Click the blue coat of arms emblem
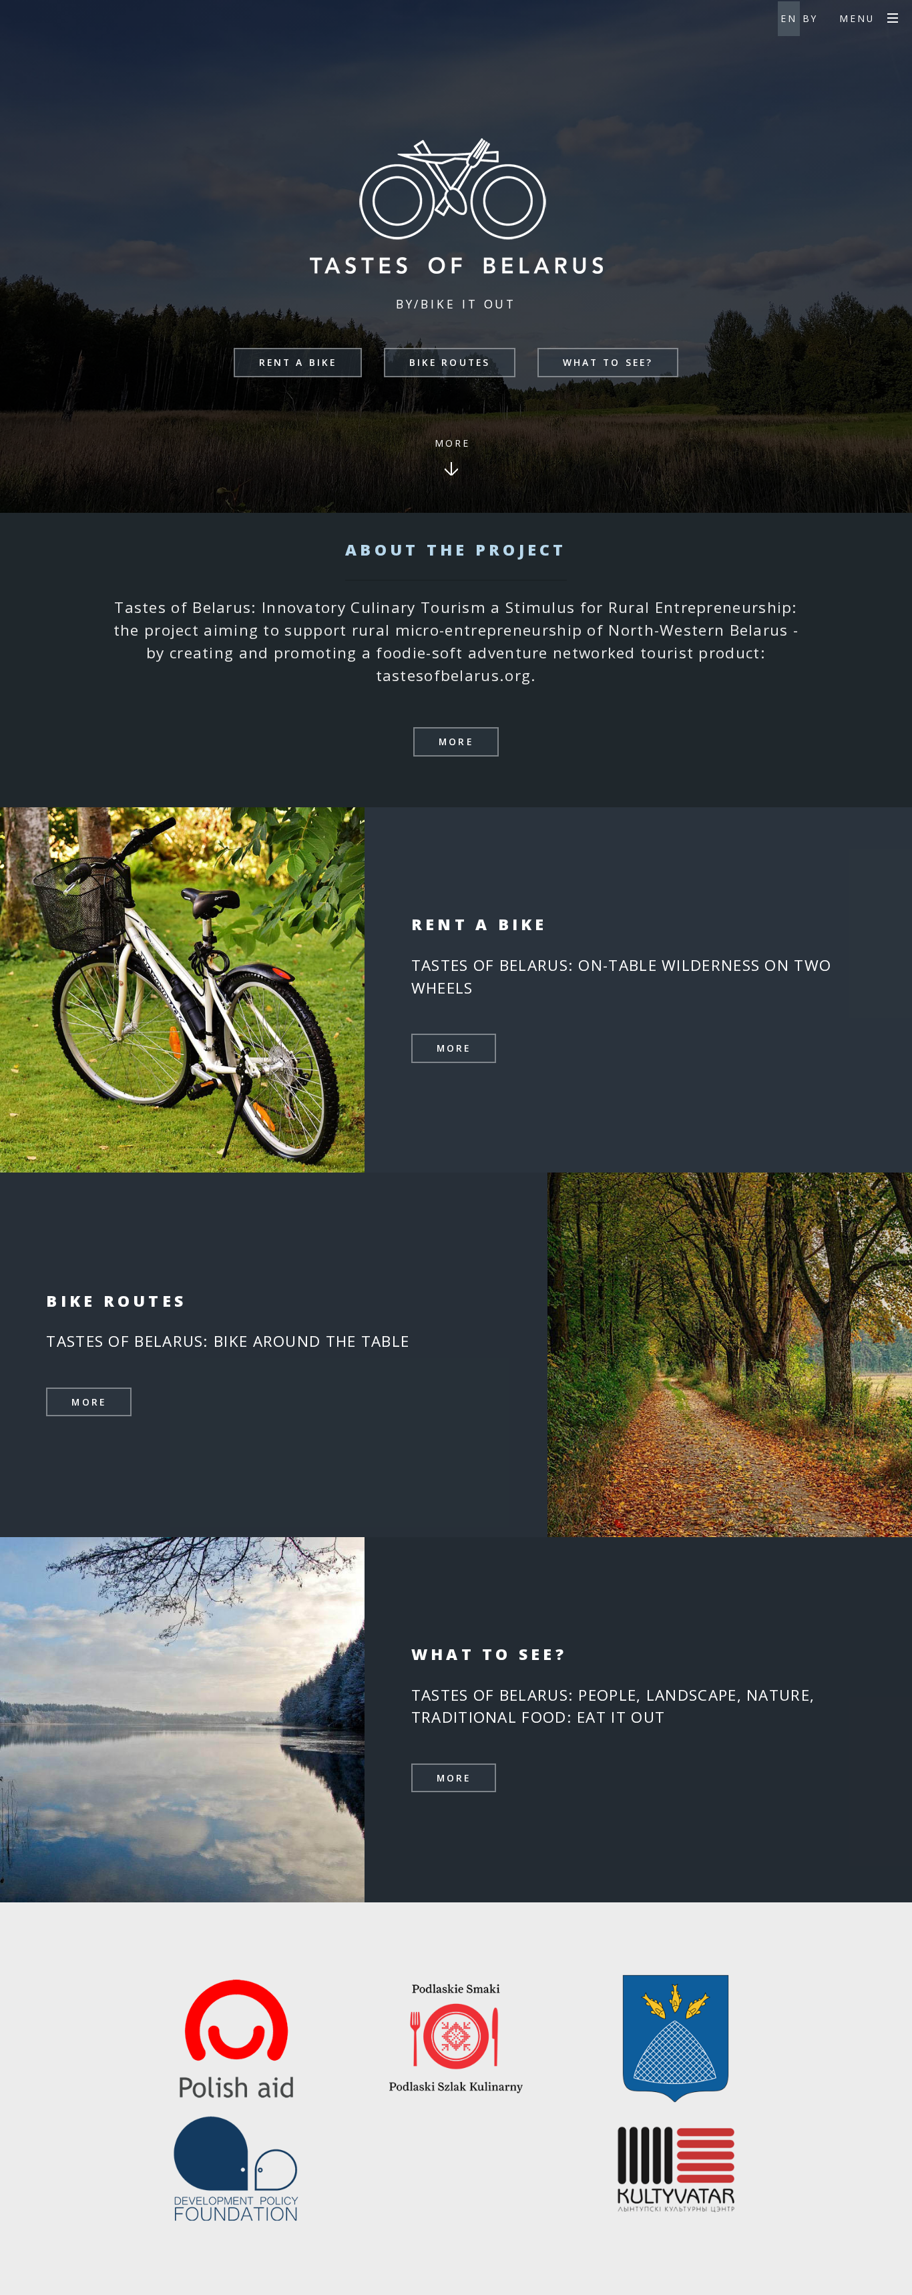This screenshot has width=912, height=2295. pyautogui.click(x=675, y=2037)
